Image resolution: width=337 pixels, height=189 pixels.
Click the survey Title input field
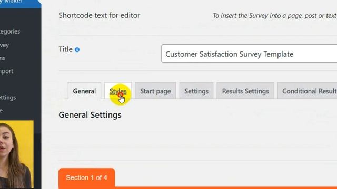click(249, 54)
